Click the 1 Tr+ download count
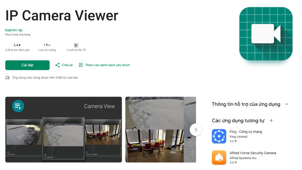 47,45
